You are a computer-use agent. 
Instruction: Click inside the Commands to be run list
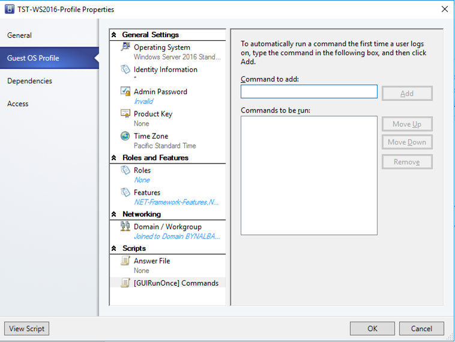tap(309, 175)
